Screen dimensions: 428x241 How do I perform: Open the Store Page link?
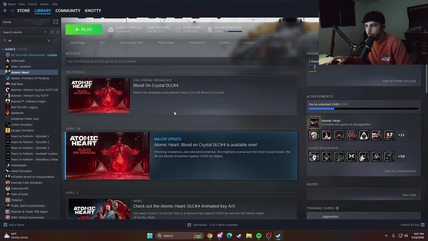coord(78,43)
